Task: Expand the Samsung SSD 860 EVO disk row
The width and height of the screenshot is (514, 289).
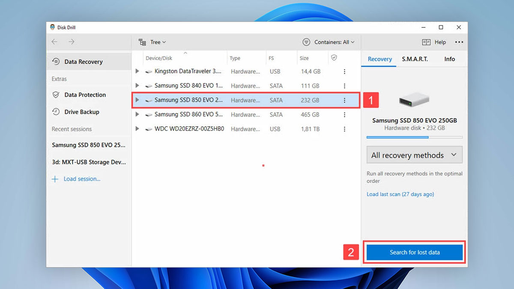Action: point(137,114)
